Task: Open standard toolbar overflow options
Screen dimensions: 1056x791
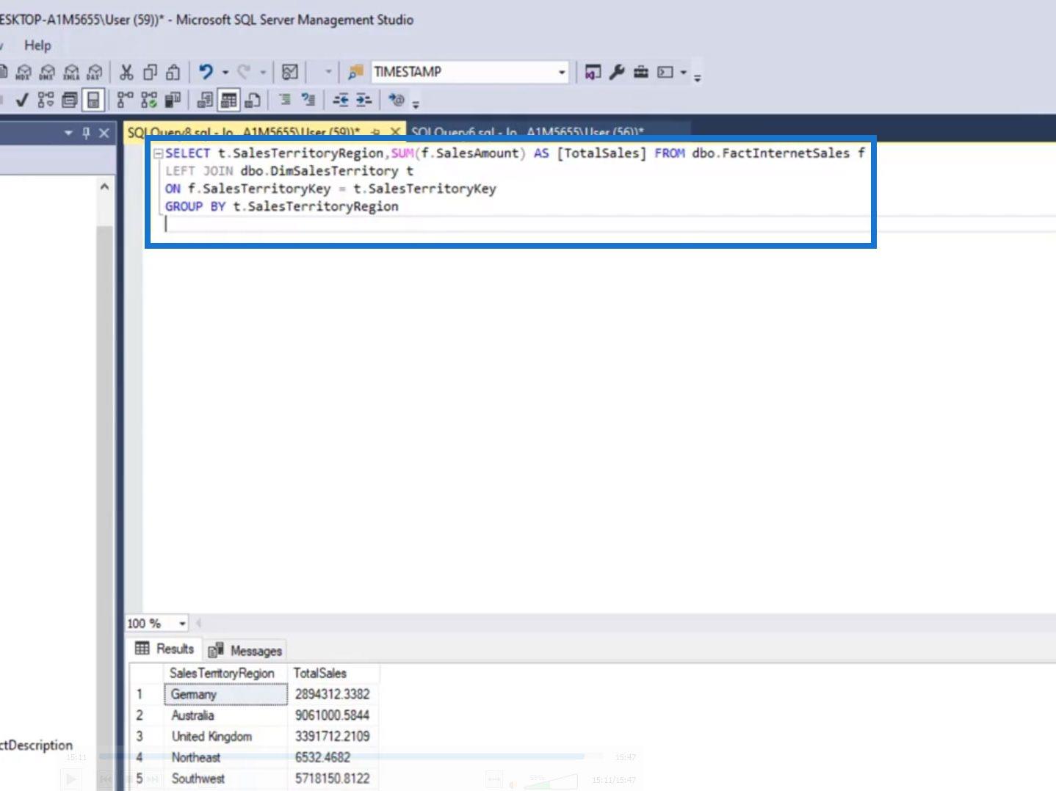Action: click(697, 76)
